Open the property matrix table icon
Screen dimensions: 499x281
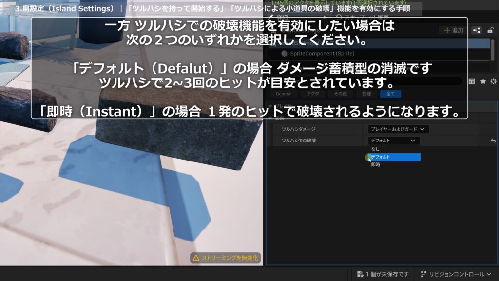(472, 81)
